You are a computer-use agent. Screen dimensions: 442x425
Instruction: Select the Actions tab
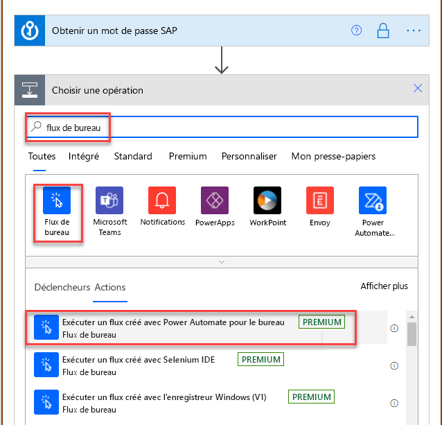point(110,287)
